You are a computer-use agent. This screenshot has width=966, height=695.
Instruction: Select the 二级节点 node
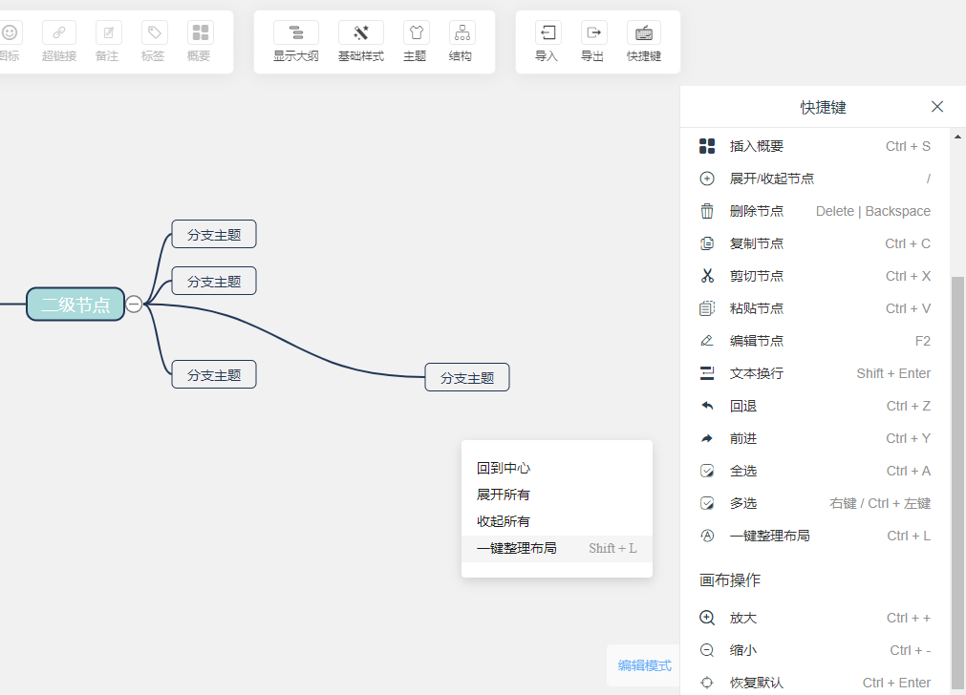(x=75, y=305)
